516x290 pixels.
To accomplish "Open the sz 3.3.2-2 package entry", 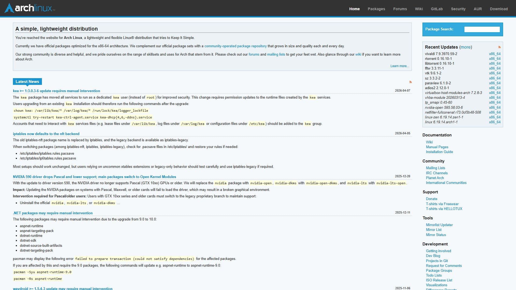I will [x=432, y=78].
